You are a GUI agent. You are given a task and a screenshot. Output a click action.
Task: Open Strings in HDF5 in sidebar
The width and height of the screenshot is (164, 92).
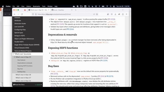coord(19,36)
